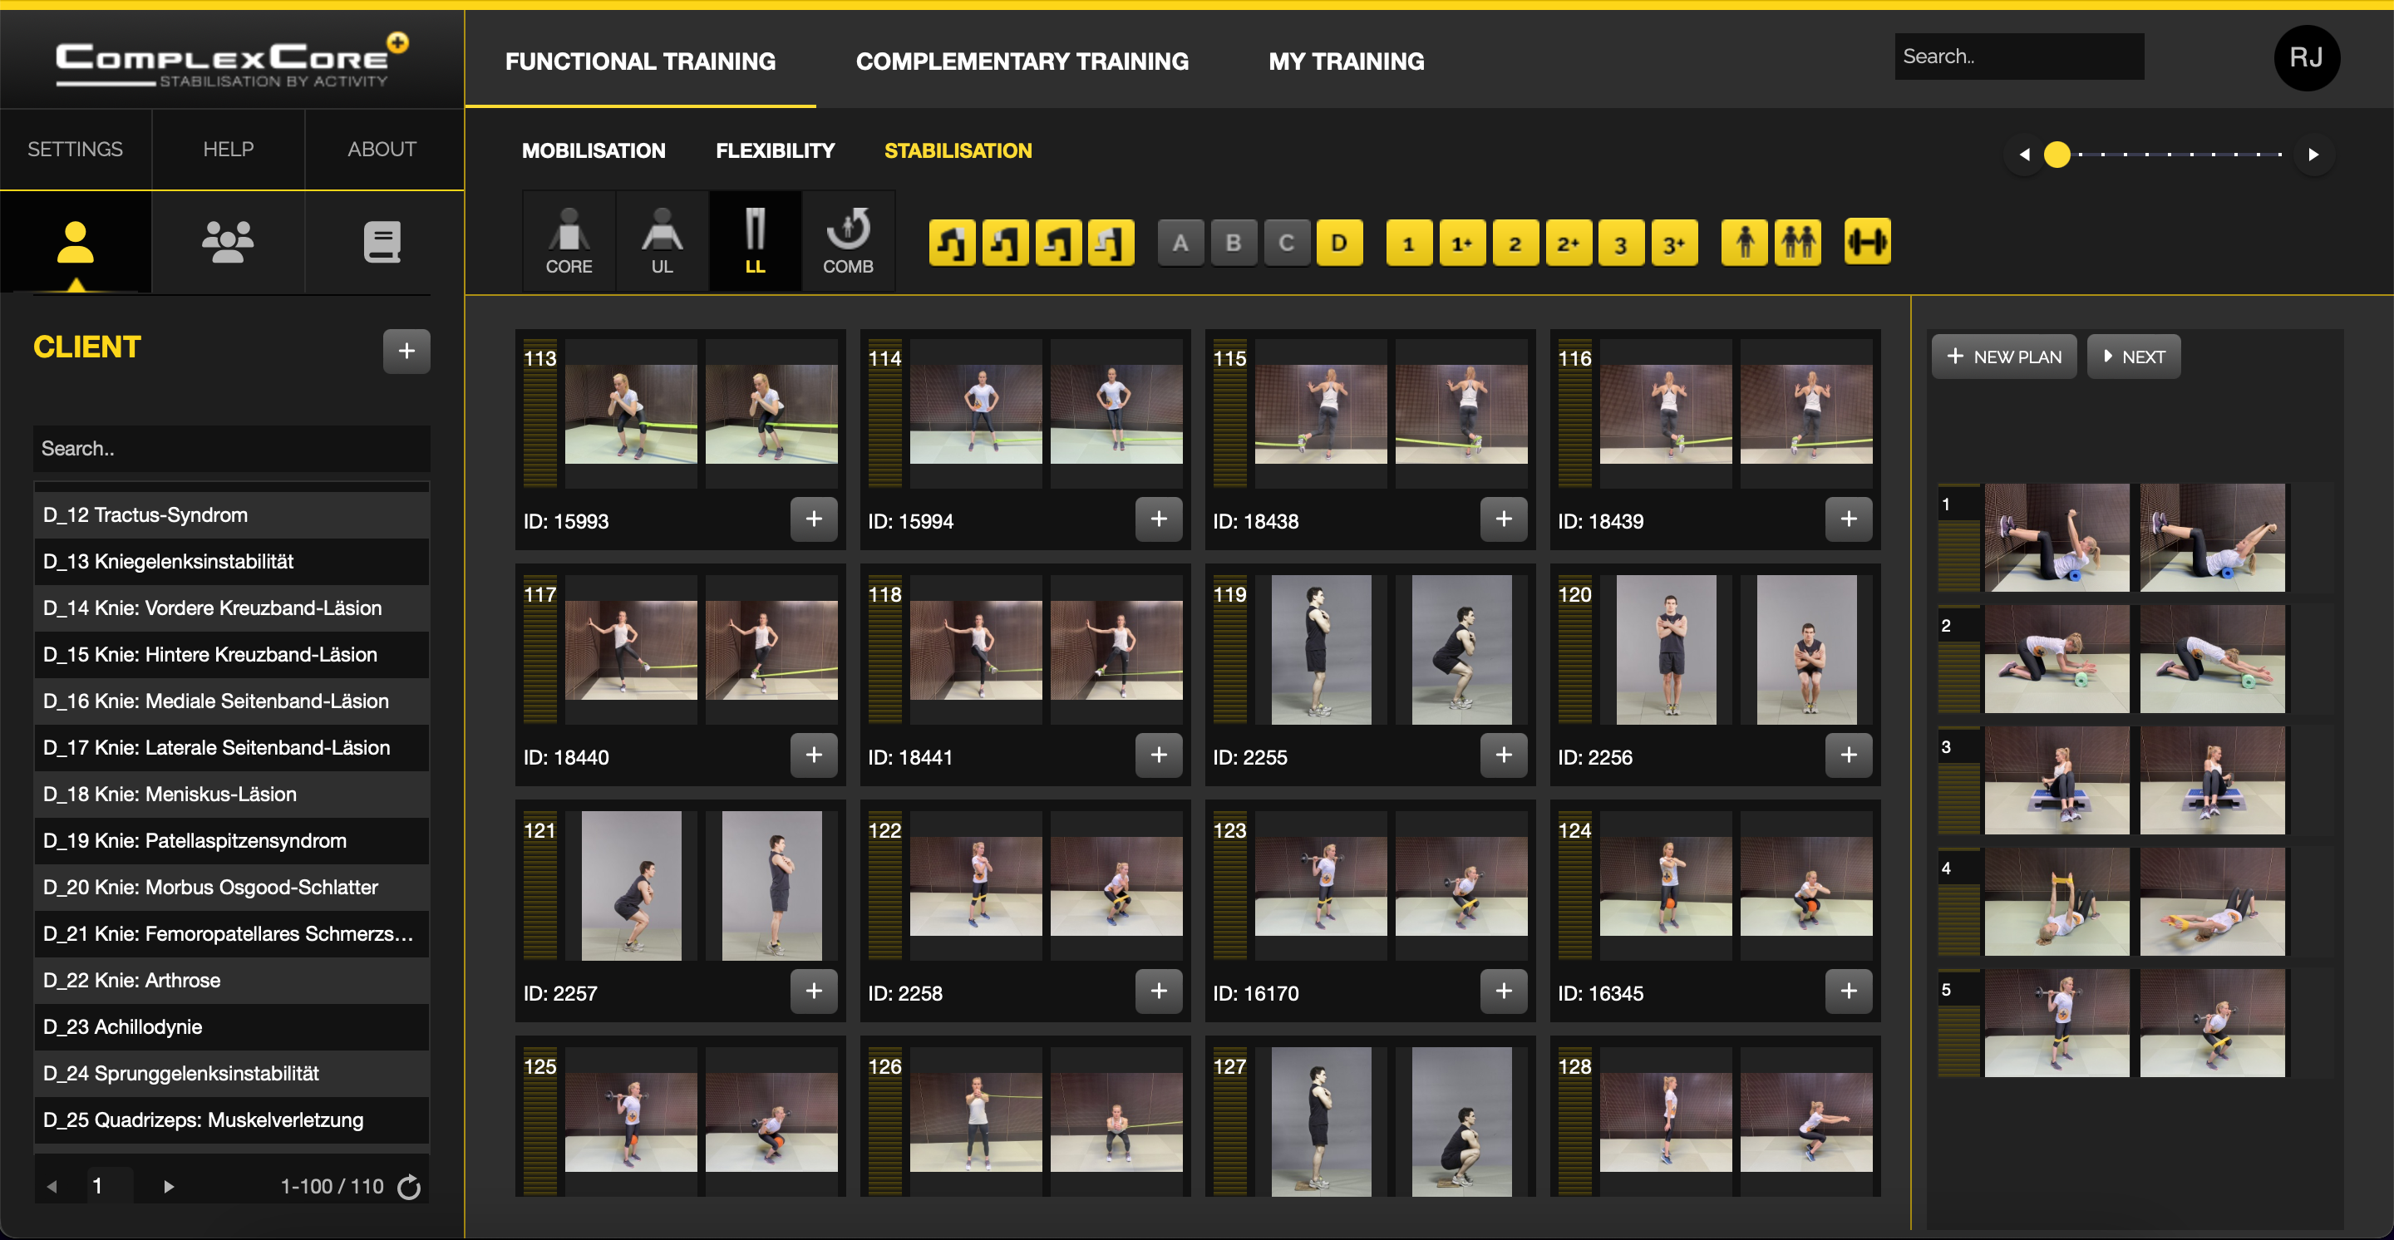Disable level D filter

click(1339, 244)
